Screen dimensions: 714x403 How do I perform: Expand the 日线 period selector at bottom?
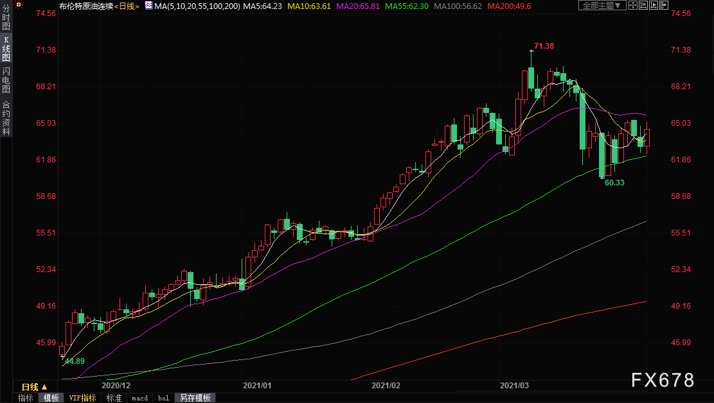tap(35, 387)
